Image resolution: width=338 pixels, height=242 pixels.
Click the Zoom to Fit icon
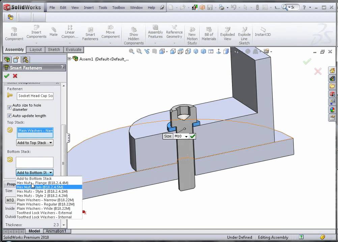point(131,51)
